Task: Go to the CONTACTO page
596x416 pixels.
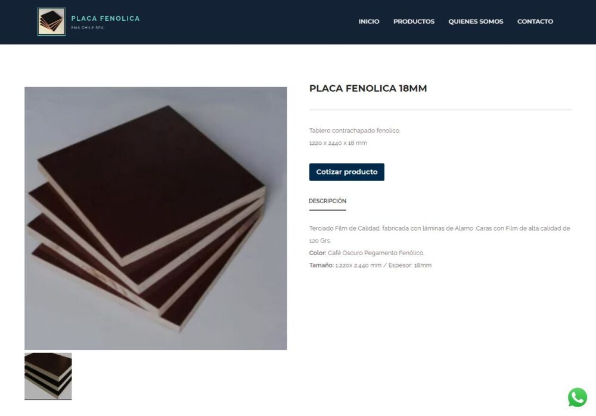Action: point(535,21)
